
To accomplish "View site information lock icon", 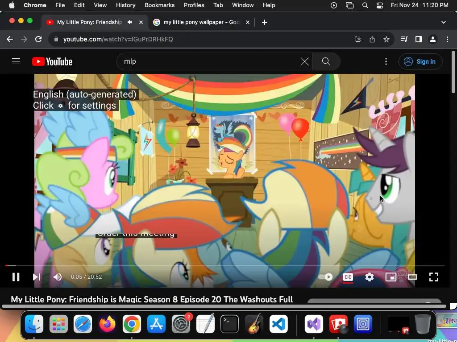I will (x=57, y=39).
